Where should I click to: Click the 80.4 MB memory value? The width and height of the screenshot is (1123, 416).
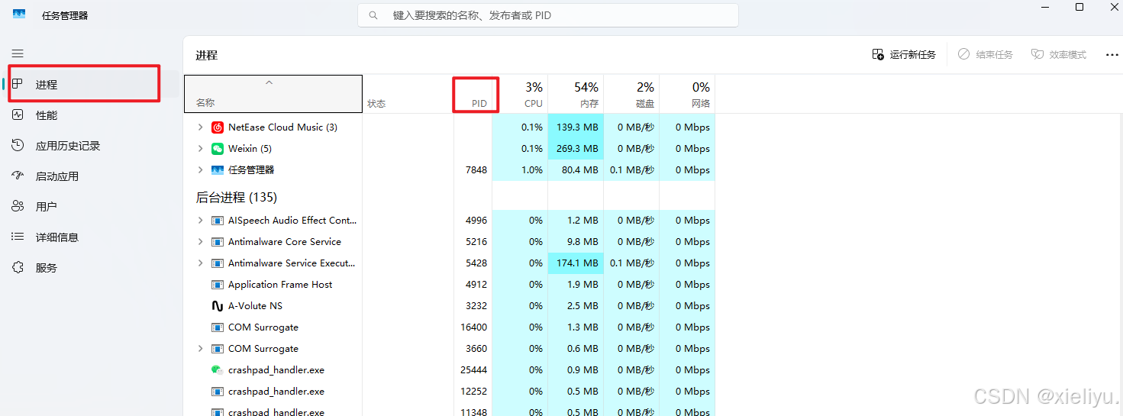[x=580, y=170]
